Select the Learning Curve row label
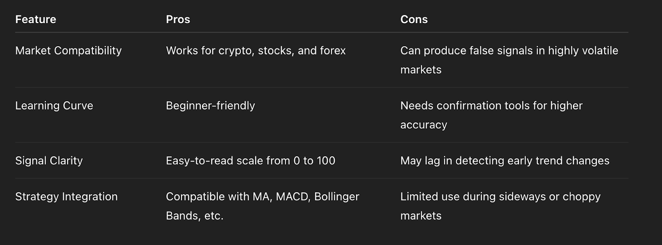Screen dimensions: 662x245 [x=54, y=106]
